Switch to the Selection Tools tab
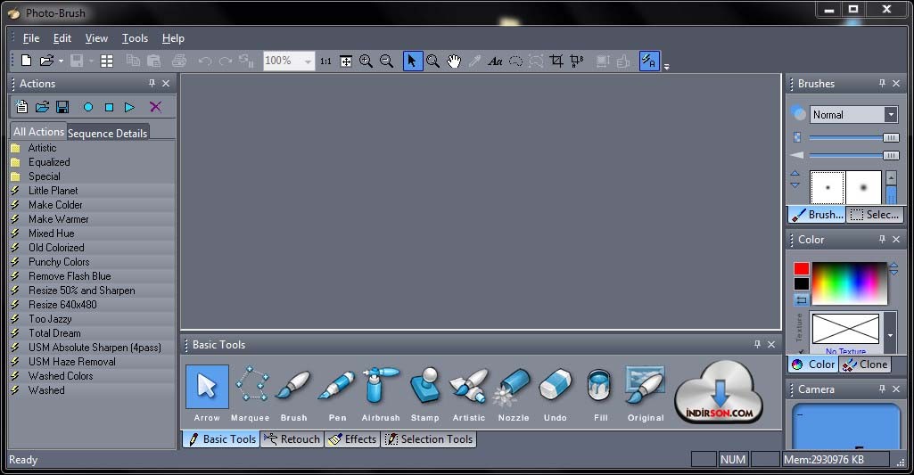914x475 pixels. [428, 438]
